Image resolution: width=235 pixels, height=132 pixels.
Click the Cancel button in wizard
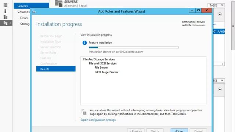(198, 131)
